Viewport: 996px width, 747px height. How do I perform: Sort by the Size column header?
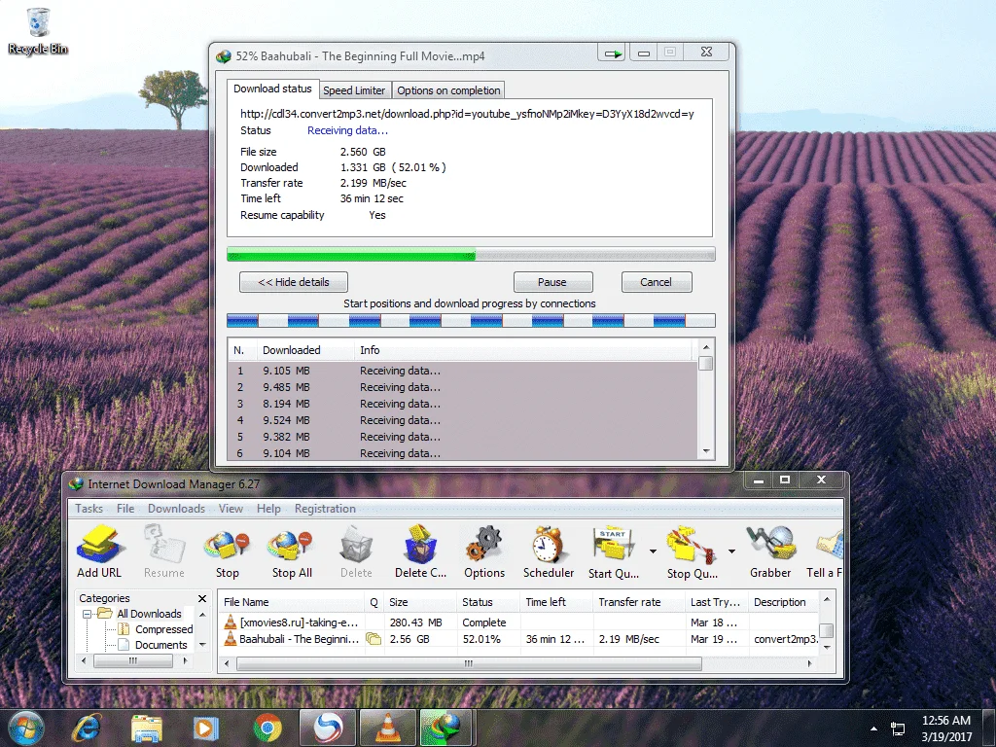click(420, 602)
